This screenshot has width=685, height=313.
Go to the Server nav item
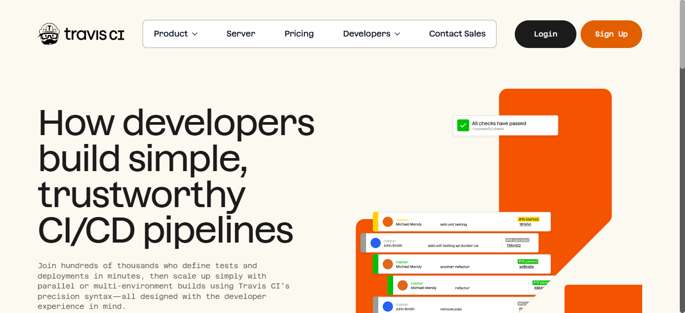[x=241, y=34]
